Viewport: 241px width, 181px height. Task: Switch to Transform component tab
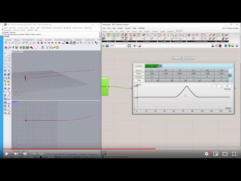tap(155, 31)
